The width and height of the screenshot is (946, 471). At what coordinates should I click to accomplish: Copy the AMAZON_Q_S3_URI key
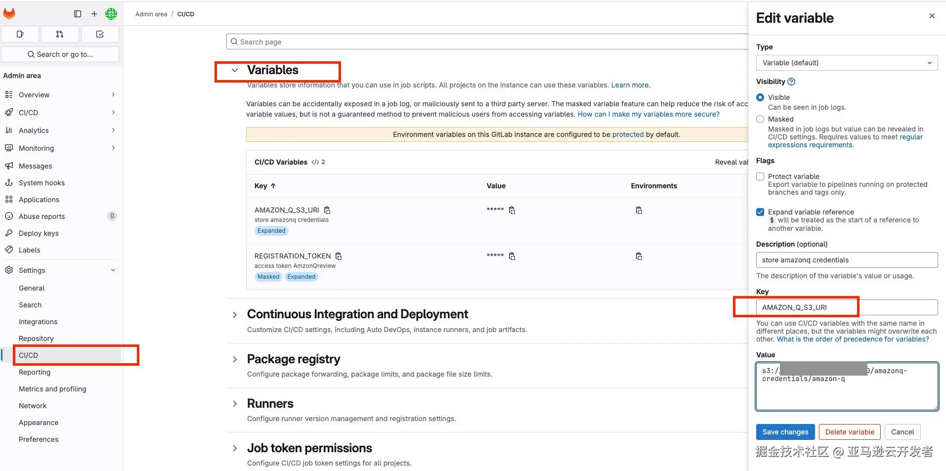point(327,210)
